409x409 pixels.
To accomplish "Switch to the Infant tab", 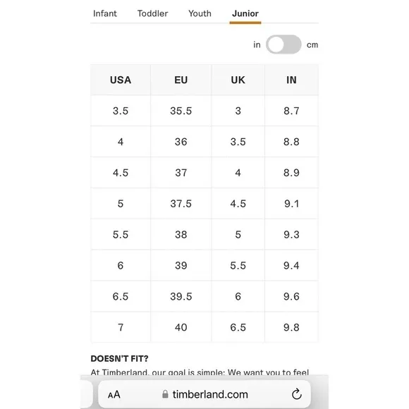I will click(x=105, y=13).
